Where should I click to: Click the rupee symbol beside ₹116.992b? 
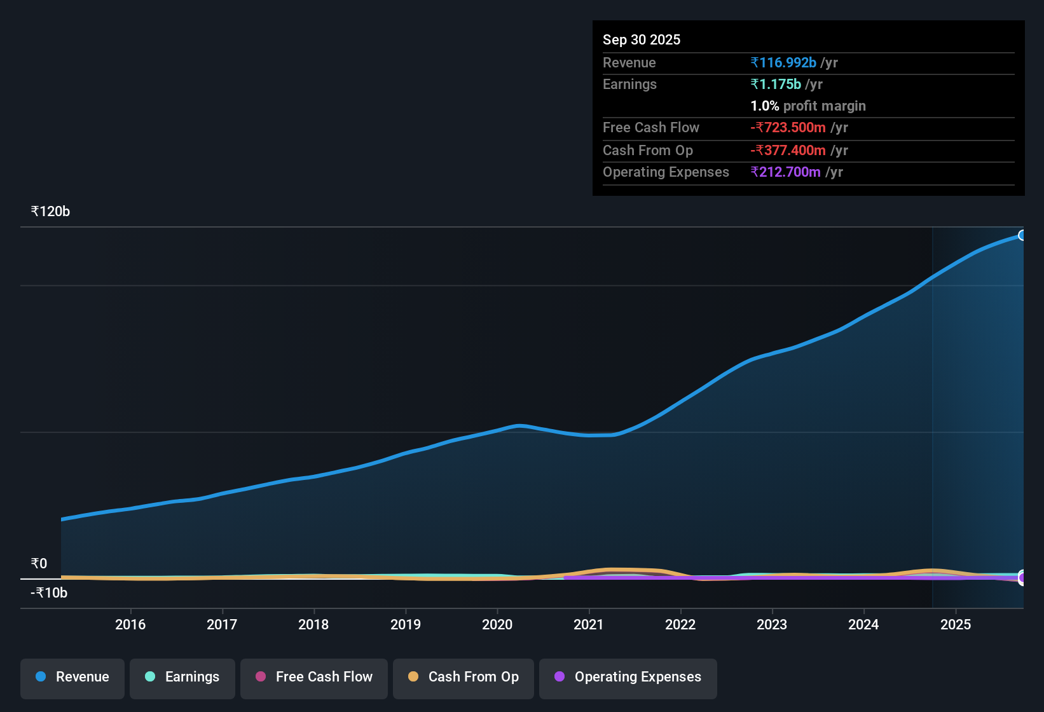pos(755,62)
